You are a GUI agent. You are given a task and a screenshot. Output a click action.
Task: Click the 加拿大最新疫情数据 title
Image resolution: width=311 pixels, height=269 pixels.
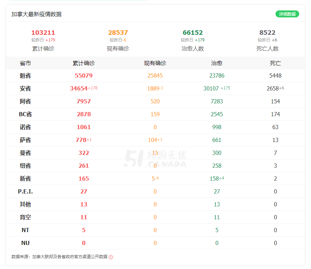36,14
